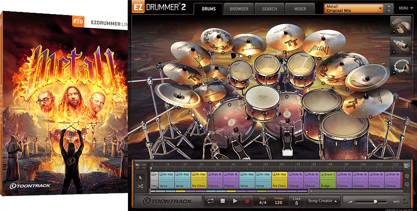Select the arrow pointer tool
417x211 pixels.
pos(141,178)
